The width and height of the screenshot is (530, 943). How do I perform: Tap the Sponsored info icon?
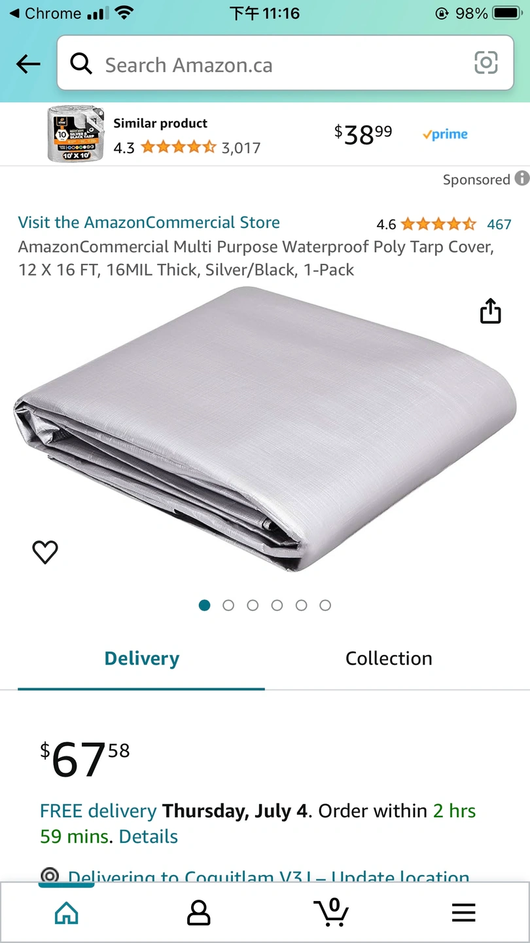521,178
